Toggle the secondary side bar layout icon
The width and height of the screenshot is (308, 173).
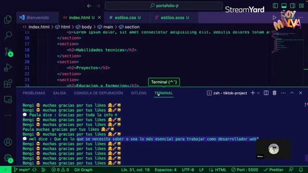(293, 6)
